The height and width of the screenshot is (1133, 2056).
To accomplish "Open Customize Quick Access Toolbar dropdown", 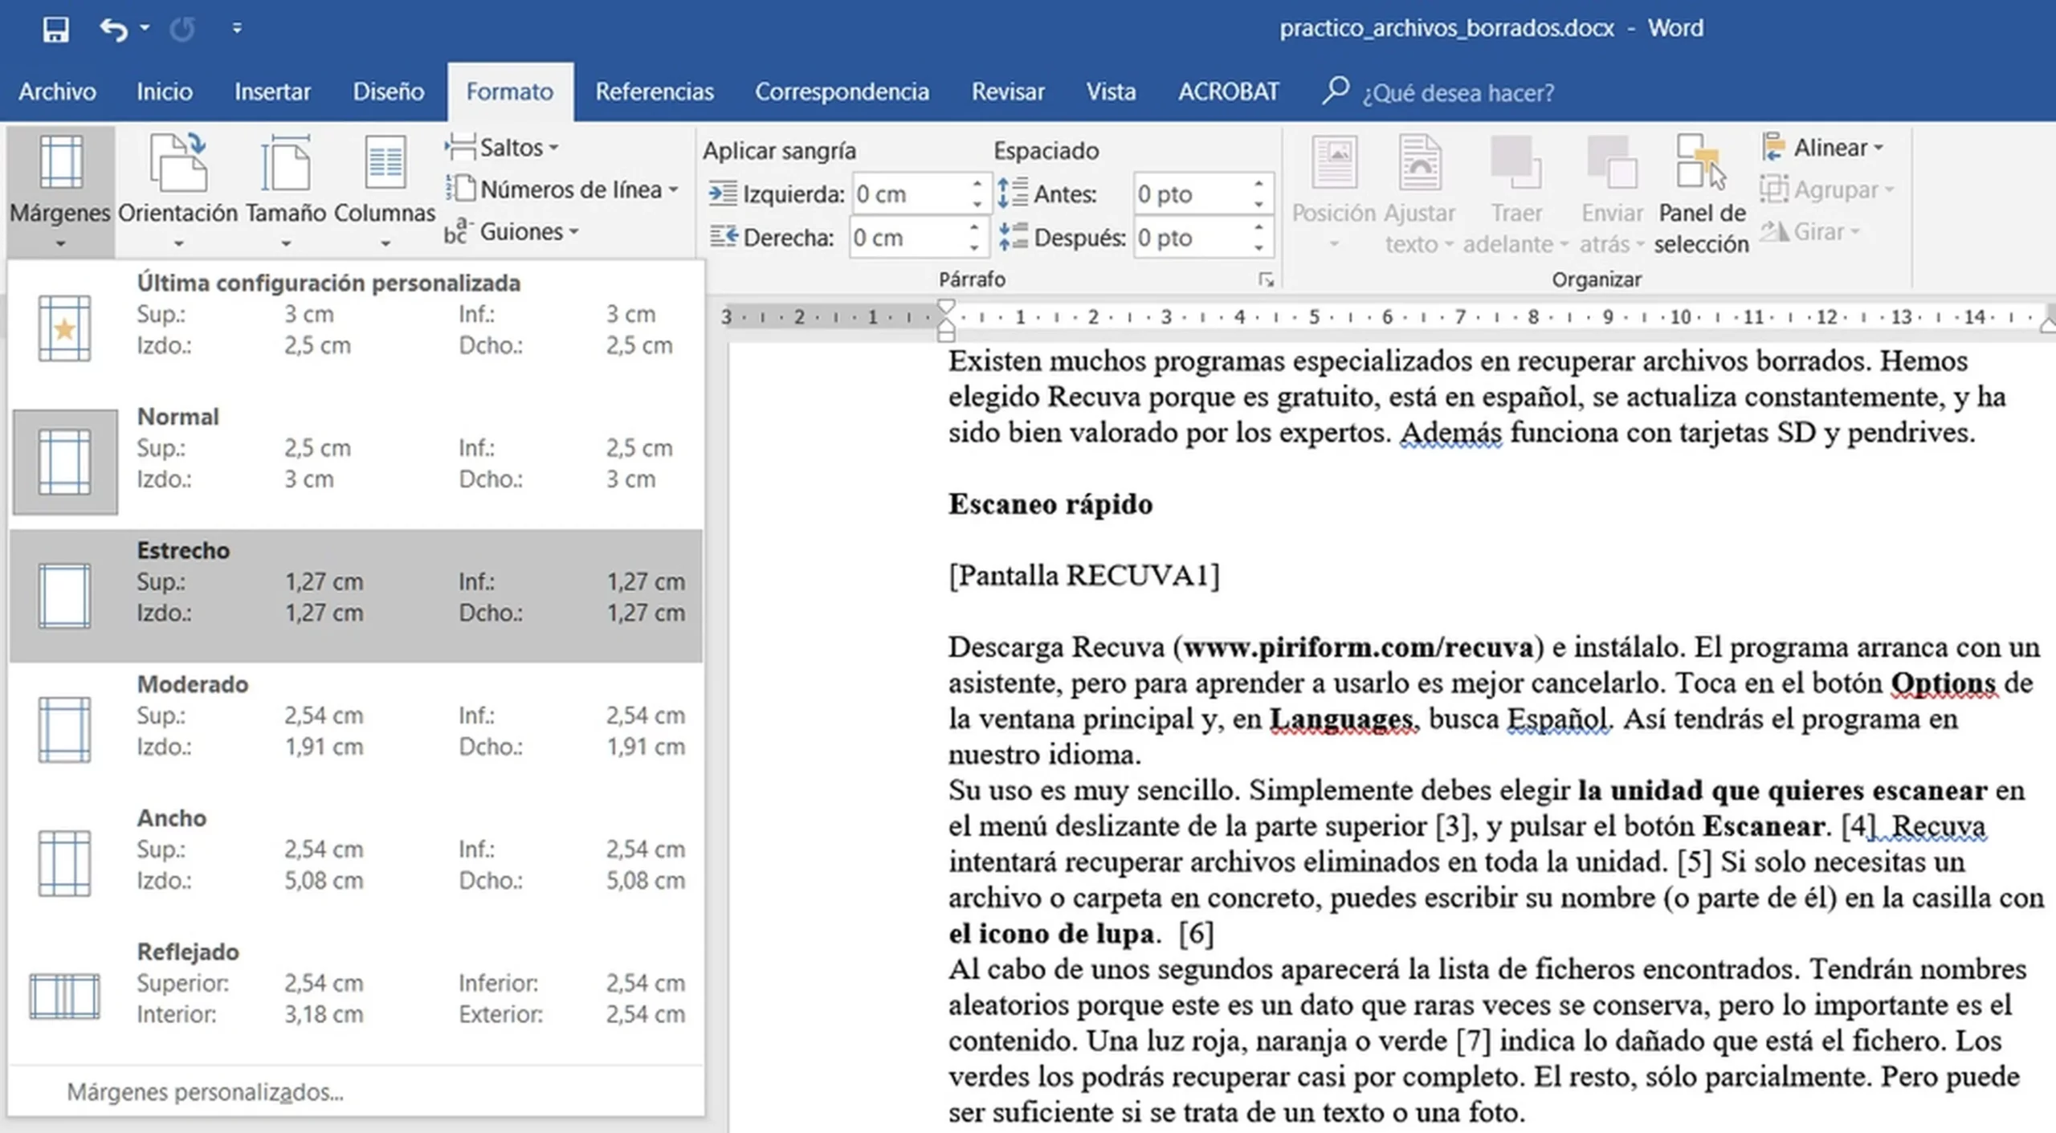I will 236,28.
